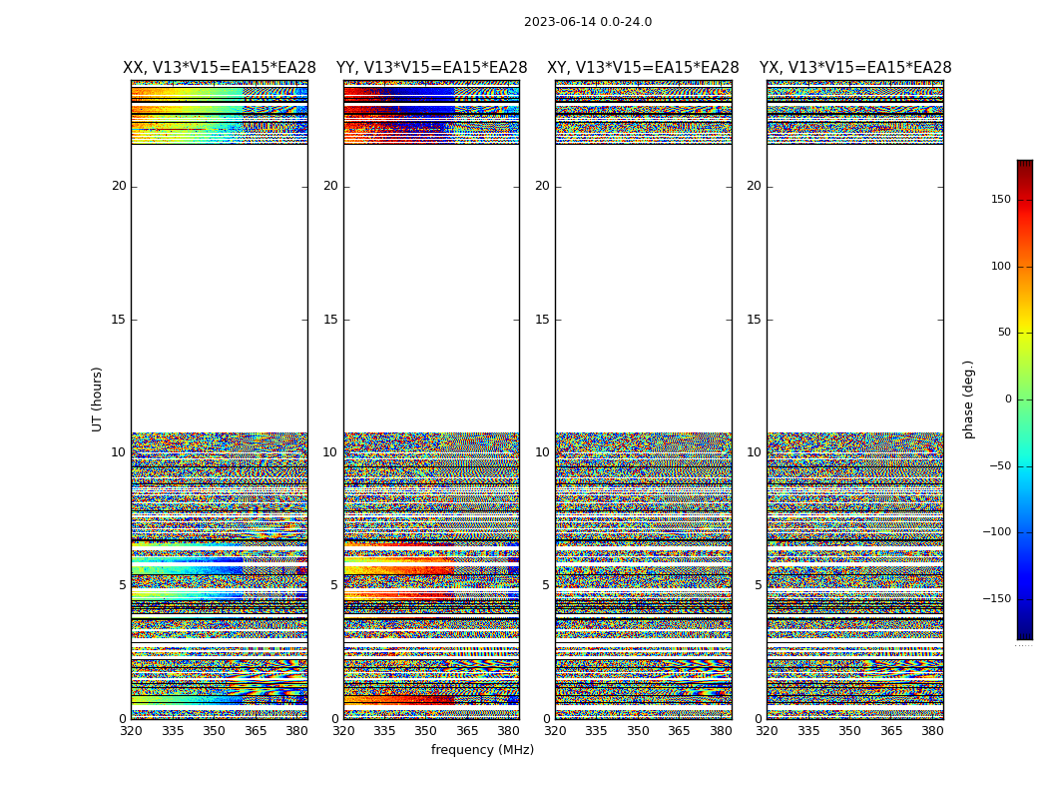Click the 5 hour tick of YX panel
This screenshot has width=1048, height=799.
click(758, 585)
